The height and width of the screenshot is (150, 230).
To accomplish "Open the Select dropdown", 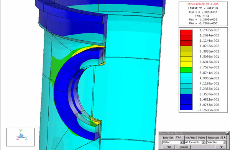I will (173, 142).
